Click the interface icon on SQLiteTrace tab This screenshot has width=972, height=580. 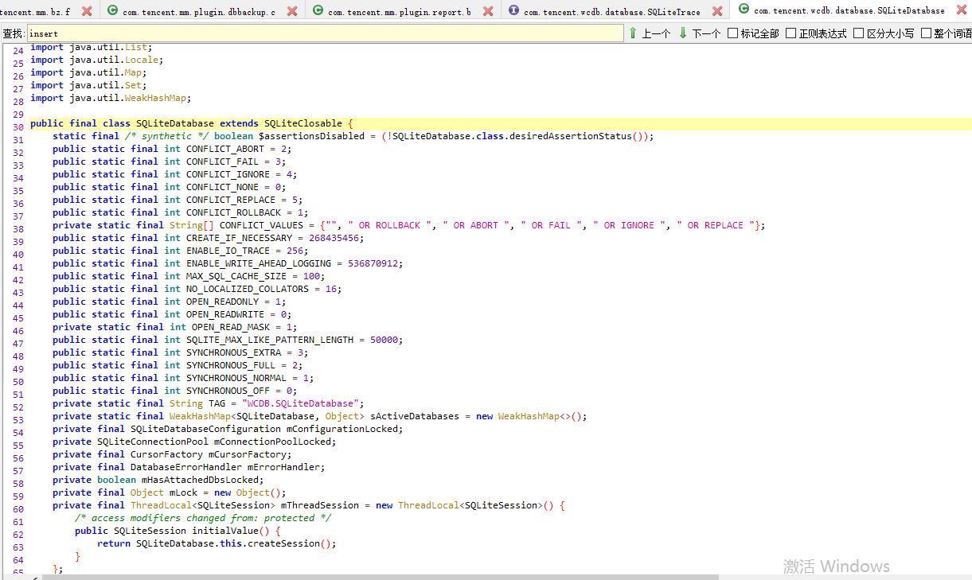click(x=513, y=11)
